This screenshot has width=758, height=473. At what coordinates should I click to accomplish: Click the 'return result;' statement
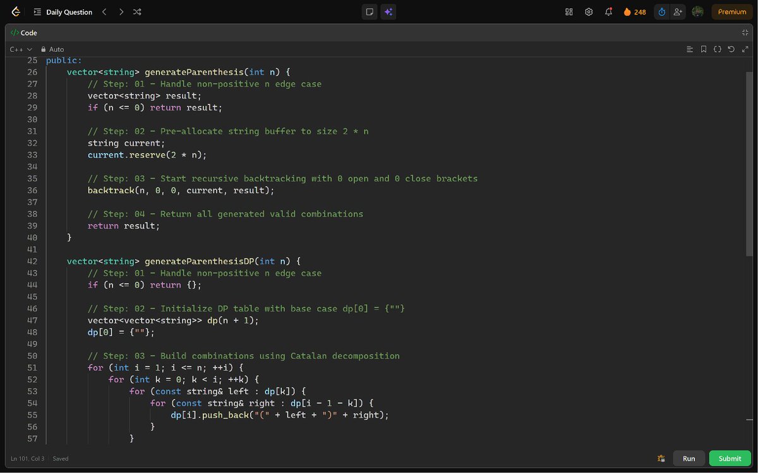[124, 226]
